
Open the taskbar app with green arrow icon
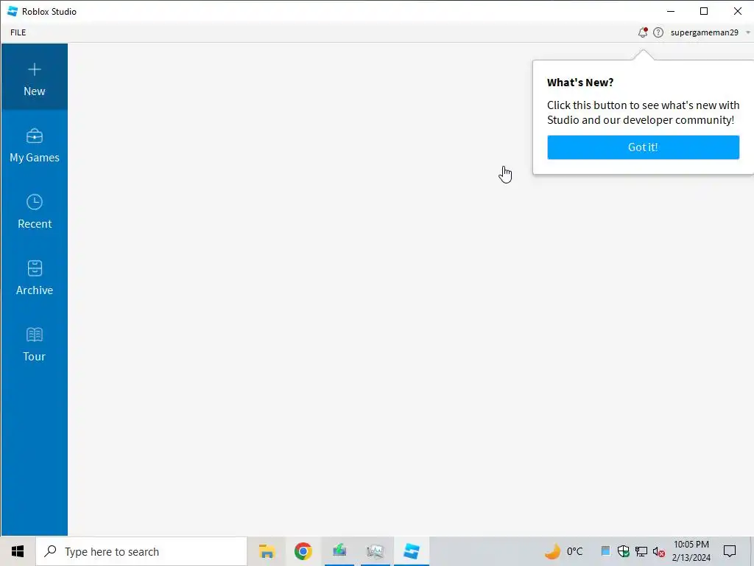[339, 551]
